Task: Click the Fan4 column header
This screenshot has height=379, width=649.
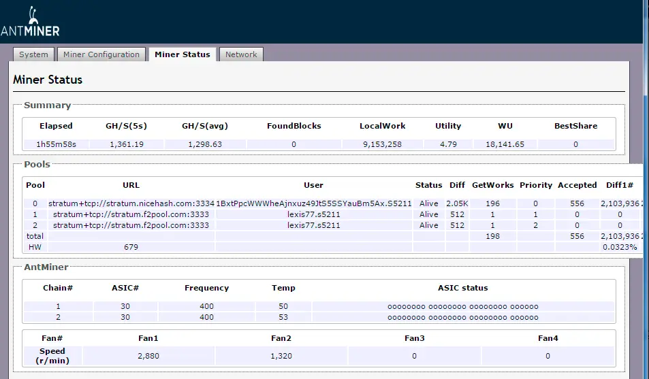Action: tap(548, 338)
